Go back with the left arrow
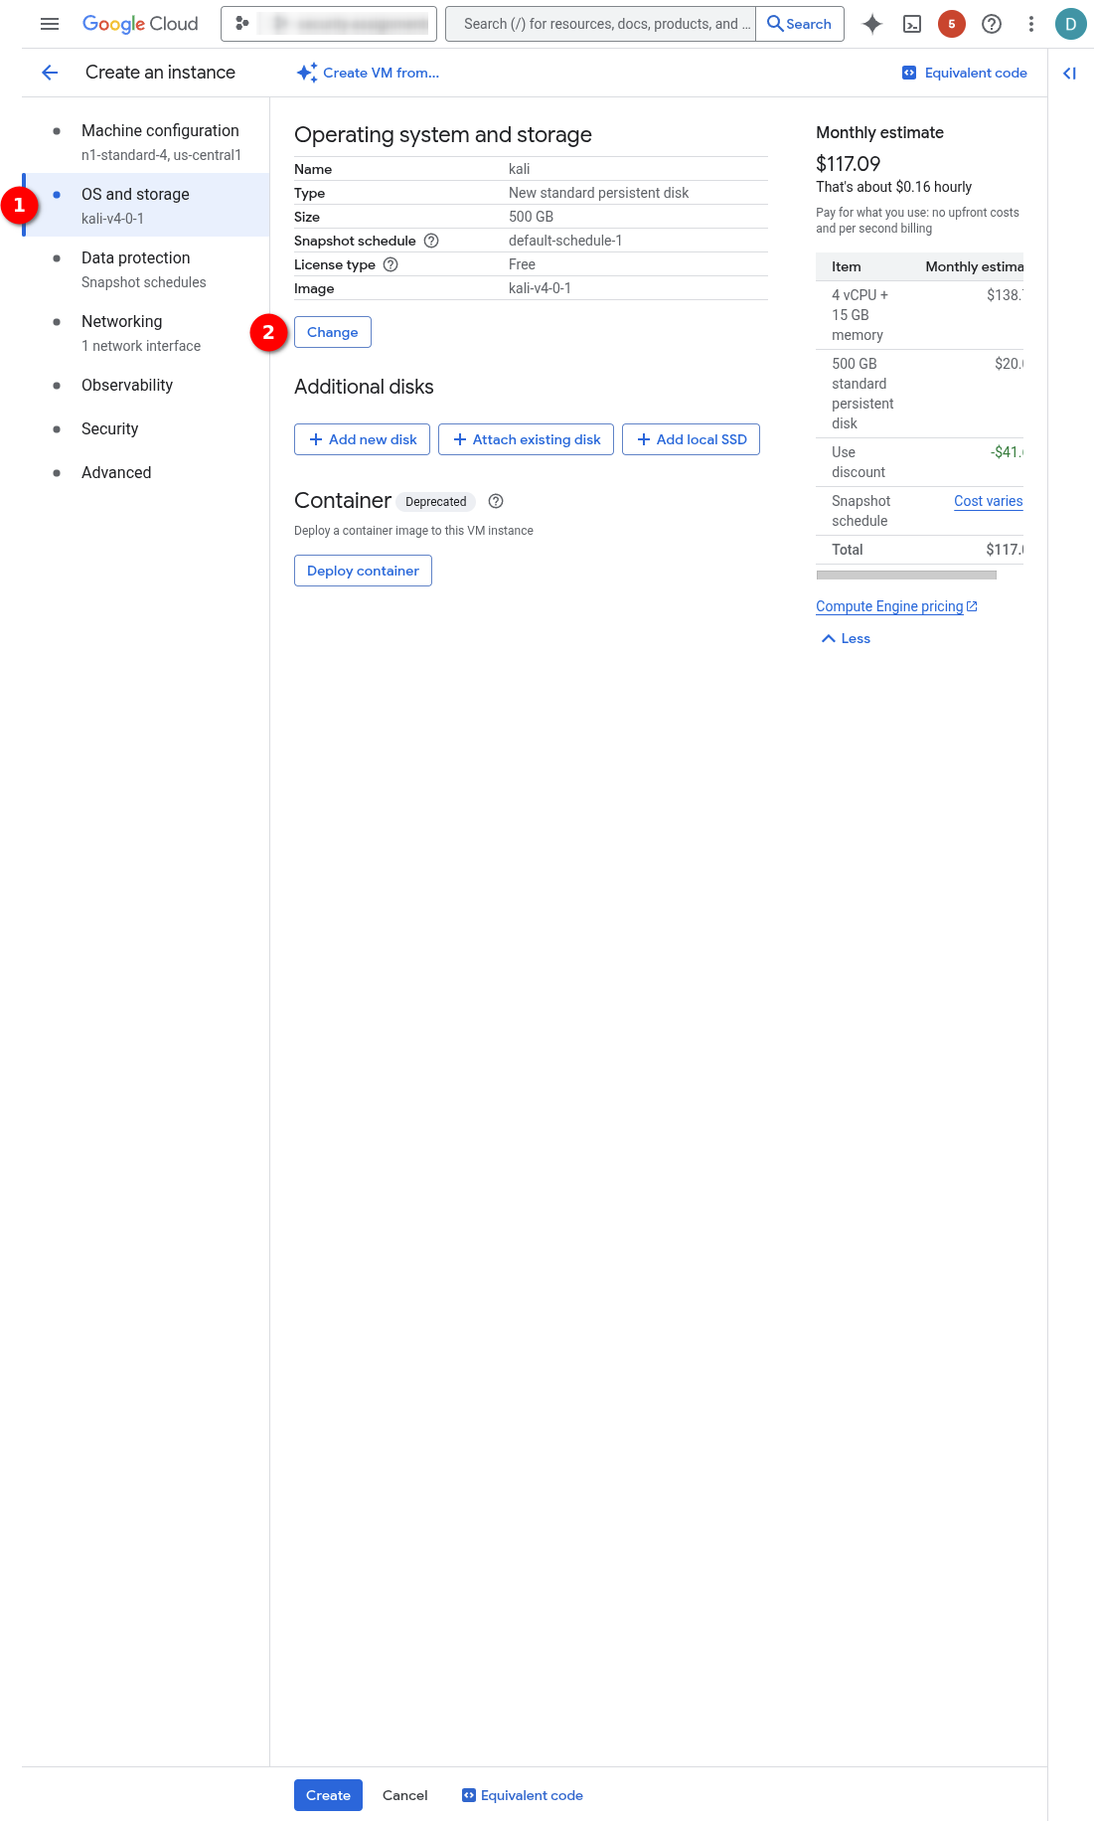 pos(50,73)
